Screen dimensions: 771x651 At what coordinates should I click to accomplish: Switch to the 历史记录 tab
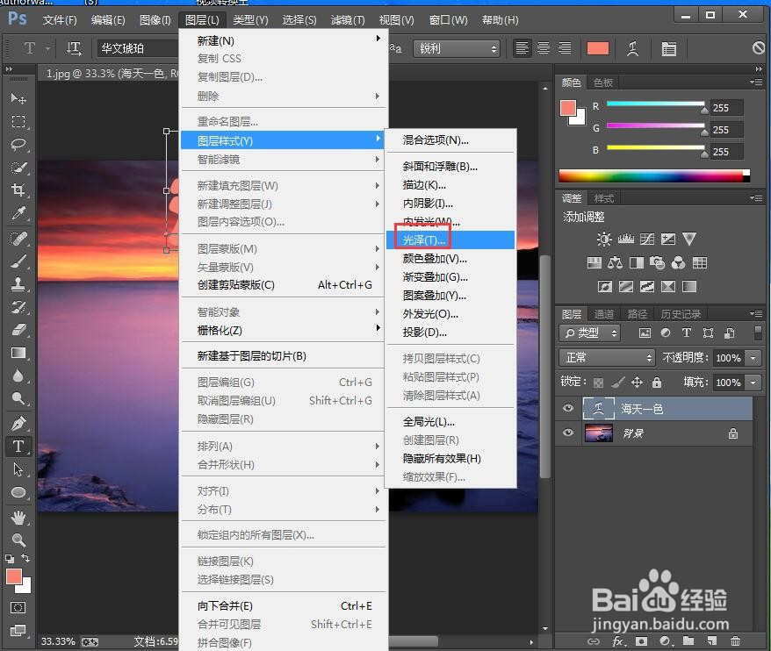(681, 313)
